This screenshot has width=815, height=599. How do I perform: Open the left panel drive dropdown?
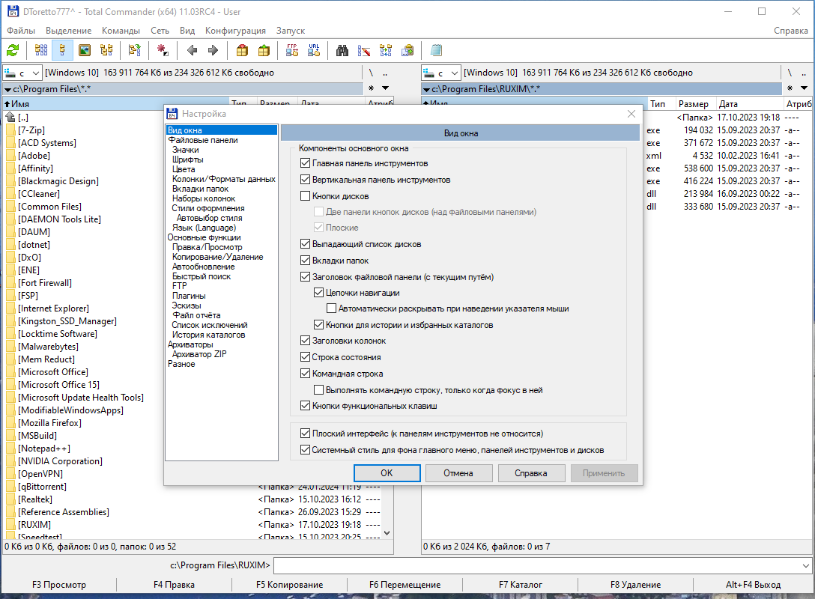tap(22, 73)
